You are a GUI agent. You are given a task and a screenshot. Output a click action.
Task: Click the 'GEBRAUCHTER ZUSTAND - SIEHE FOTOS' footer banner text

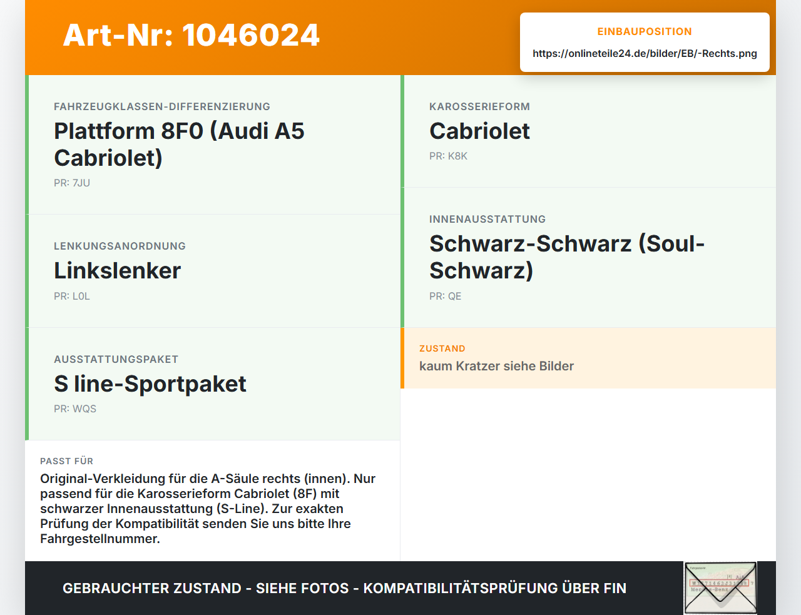coord(344,589)
